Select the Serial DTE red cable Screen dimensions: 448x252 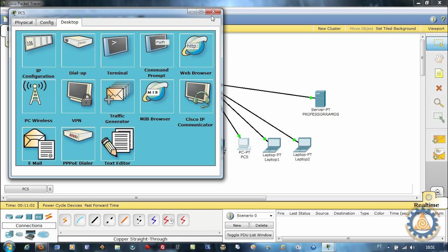pos(183,220)
